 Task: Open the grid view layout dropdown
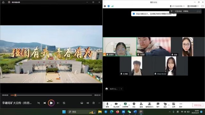[193, 6]
